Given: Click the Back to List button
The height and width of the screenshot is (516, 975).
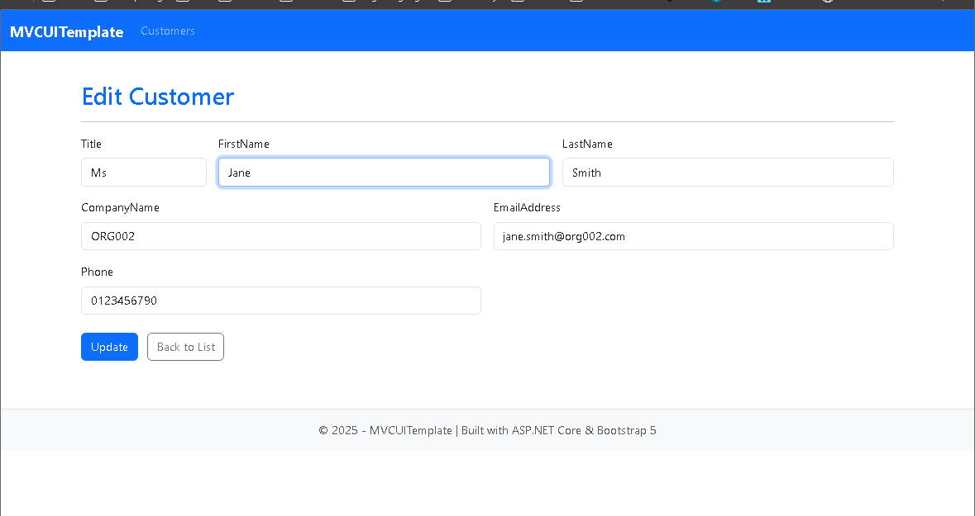Looking at the screenshot, I should coord(185,347).
